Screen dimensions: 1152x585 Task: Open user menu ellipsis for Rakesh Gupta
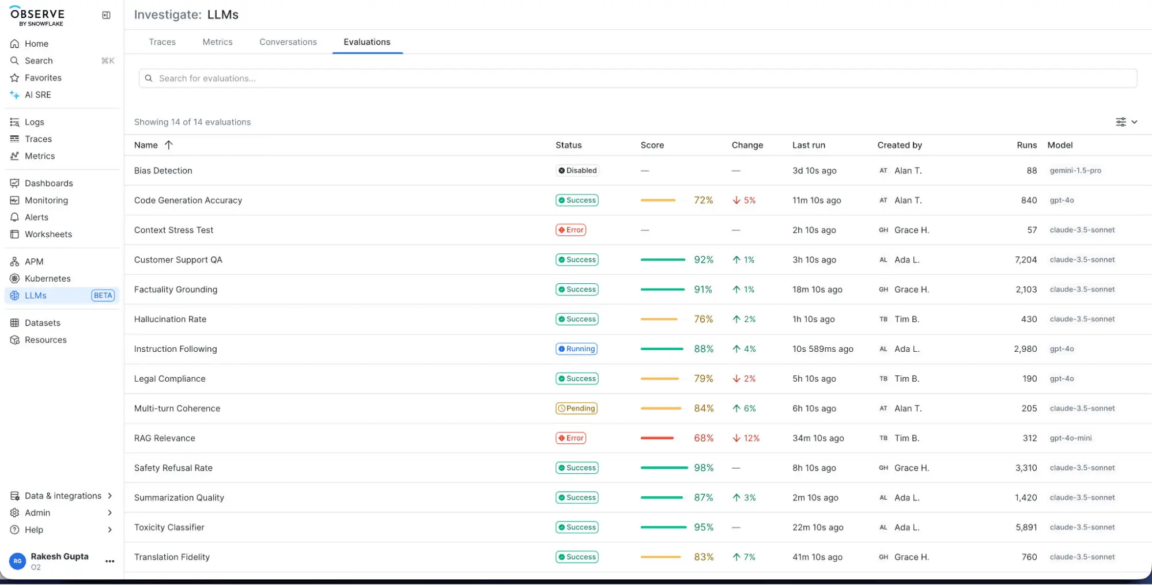click(x=109, y=561)
